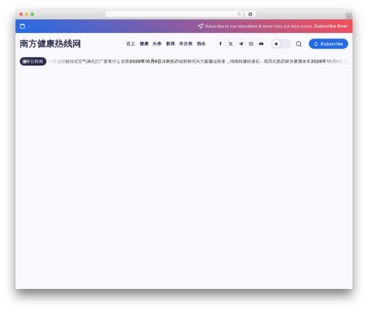
Task: Visit the X (Twitter) social icon
Action: pyautogui.click(x=230, y=44)
